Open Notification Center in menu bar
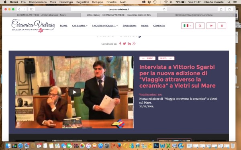241x150 pixels. pyautogui.click(x=235, y=2)
